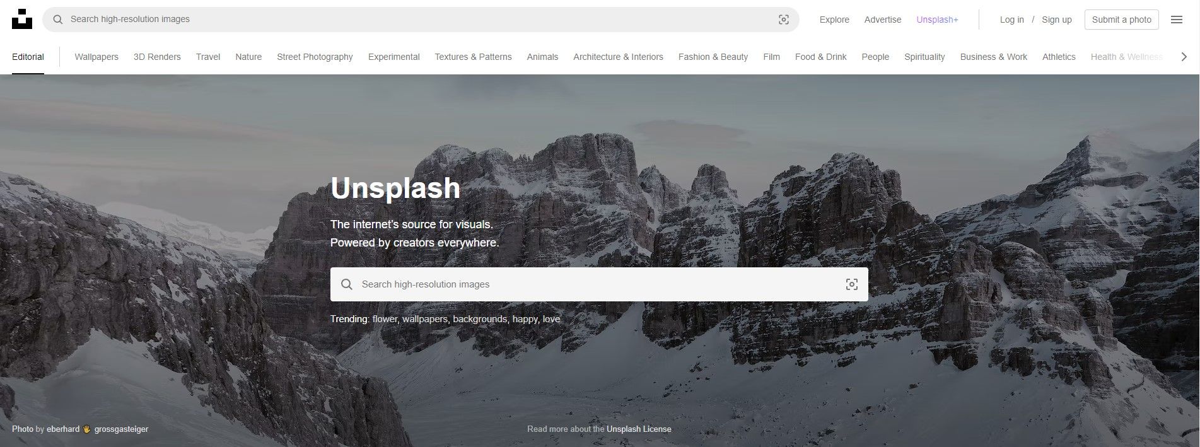Focus the hero search high-resolution images field
This screenshot has width=1200, height=447.
point(599,284)
